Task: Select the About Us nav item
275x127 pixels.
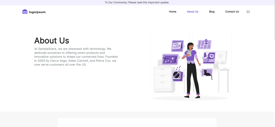Action: click(193, 12)
